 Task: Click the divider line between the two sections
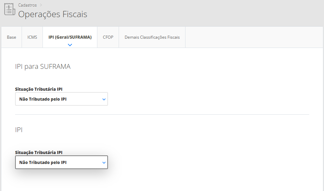point(162,114)
